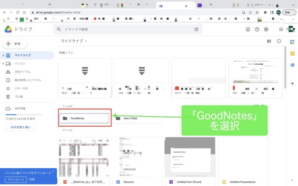Open the offline ready status icon
Screen dimensions: 298x186
click(x=248, y=29)
